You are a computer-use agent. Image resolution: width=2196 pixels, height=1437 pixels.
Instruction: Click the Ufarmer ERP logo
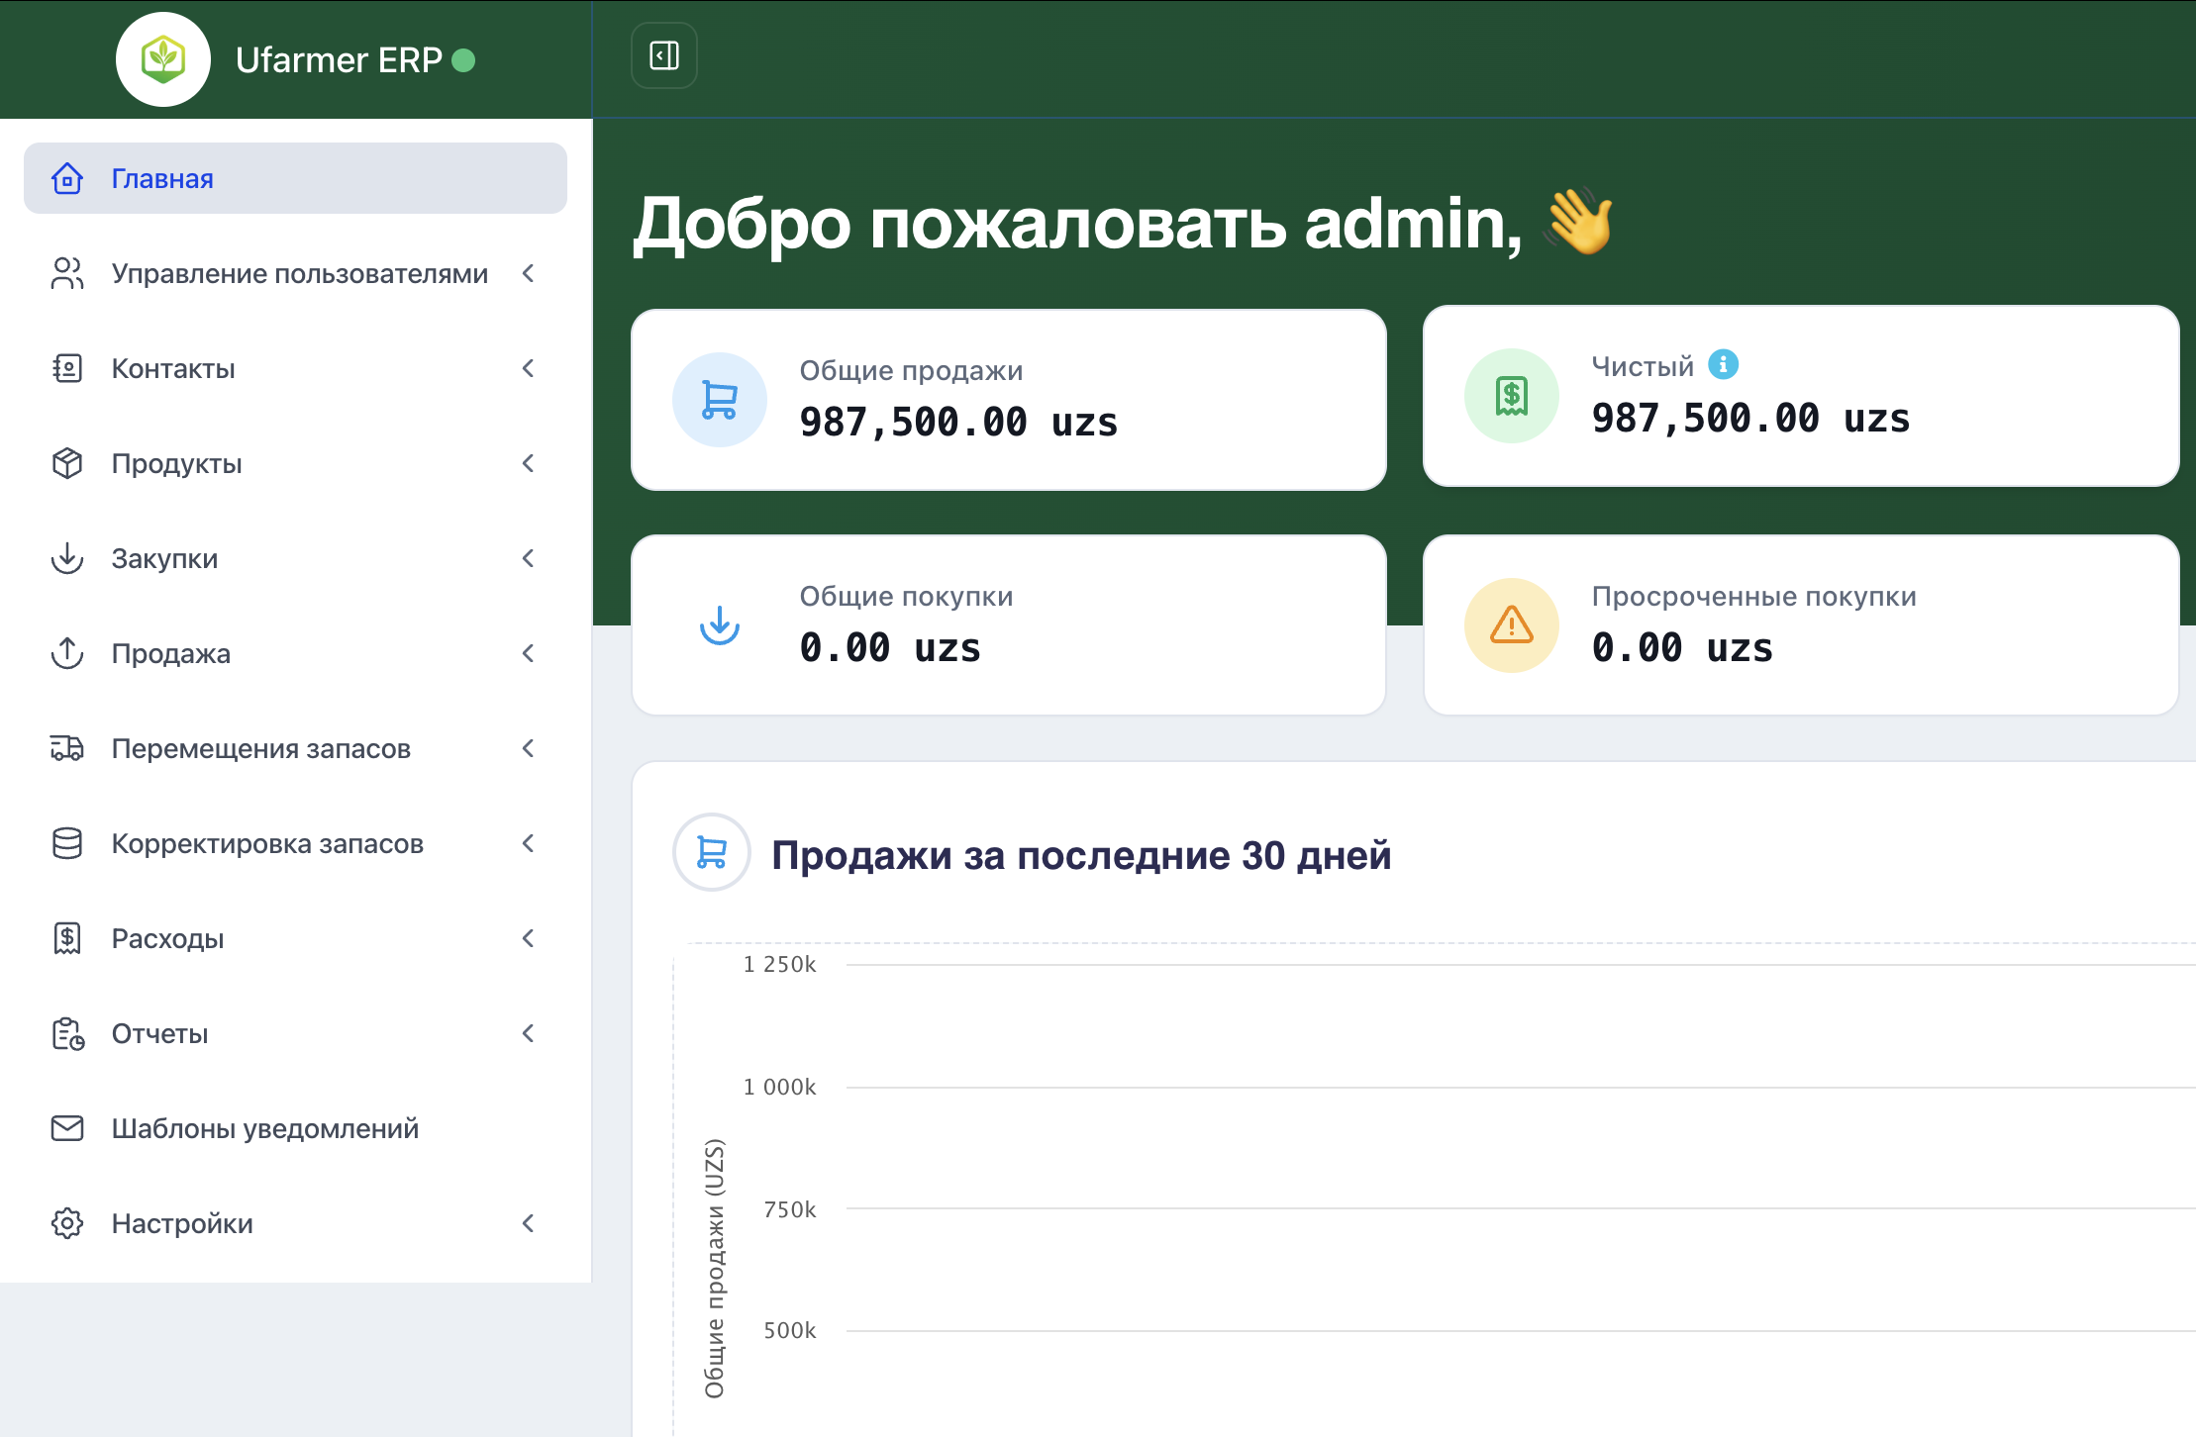click(163, 59)
